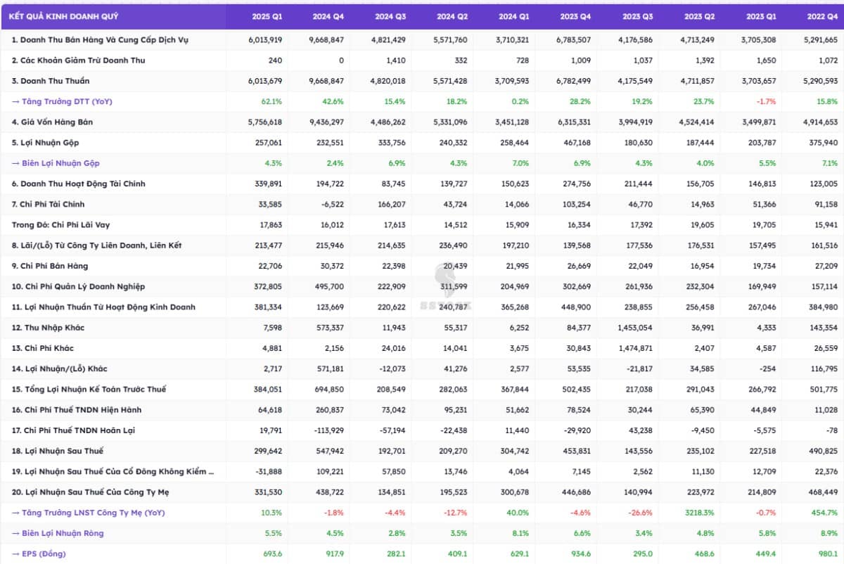Click the 'Tăng Trưởng DTT (YoY)' row label
The width and height of the screenshot is (844, 564).
coord(62,101)
